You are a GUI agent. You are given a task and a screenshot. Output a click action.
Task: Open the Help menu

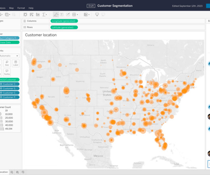[x=31, y=8]
